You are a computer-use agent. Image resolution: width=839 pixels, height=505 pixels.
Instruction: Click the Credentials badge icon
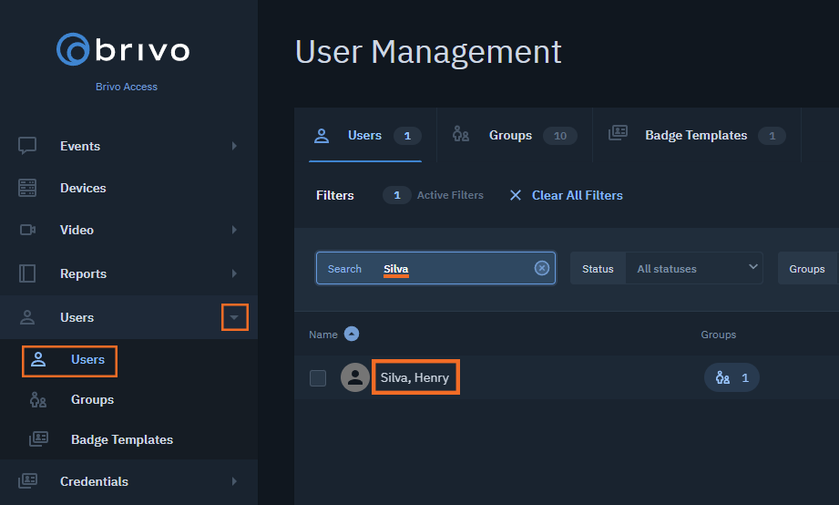coord(27,481)
